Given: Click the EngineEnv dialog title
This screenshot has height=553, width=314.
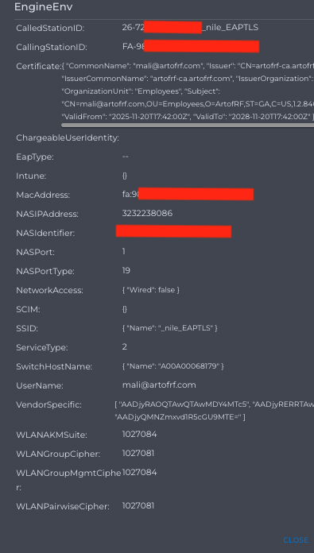Looking at the screenshot, I should (x=44, y=7).
